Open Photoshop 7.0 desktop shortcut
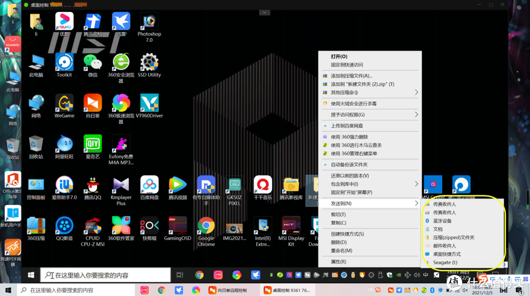The height and width of the screenshot is (296, 530). pos(149,27)
